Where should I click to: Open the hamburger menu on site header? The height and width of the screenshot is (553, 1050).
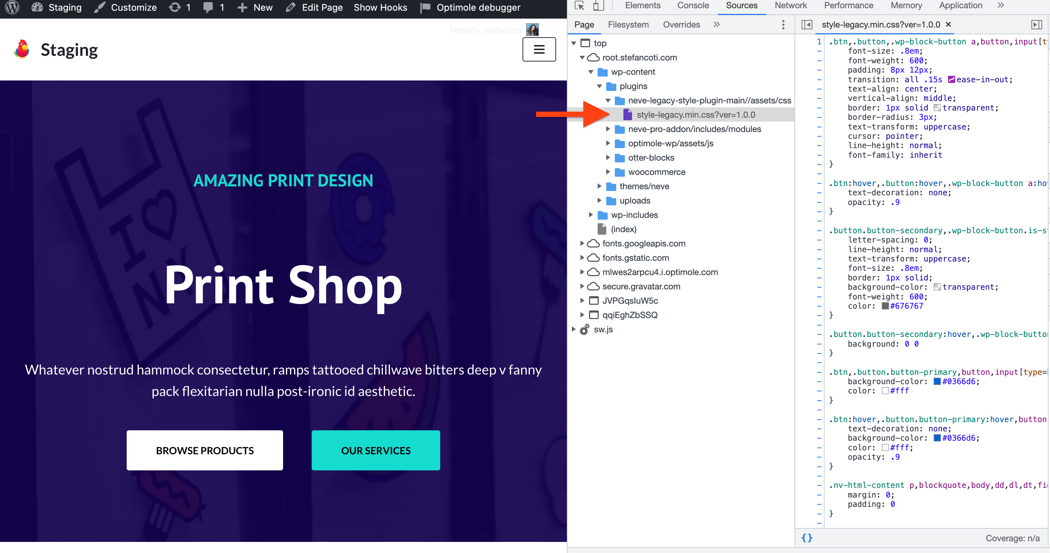539,49
